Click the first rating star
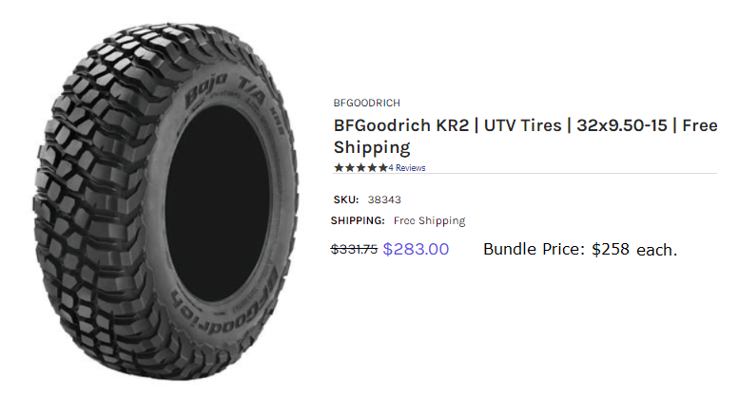 click(339, 168)
